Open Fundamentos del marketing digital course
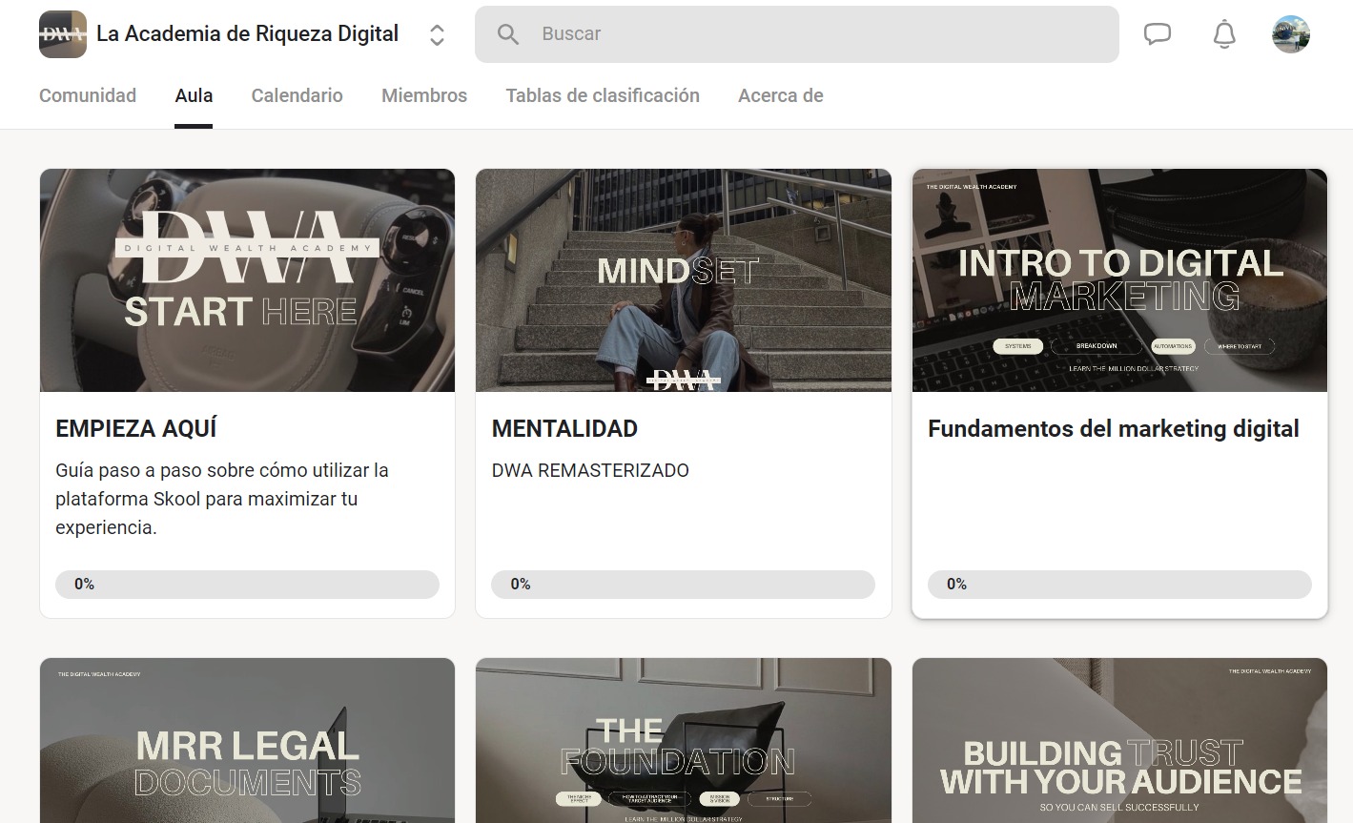This screenshot has height=823, width=1353. 1113,429
